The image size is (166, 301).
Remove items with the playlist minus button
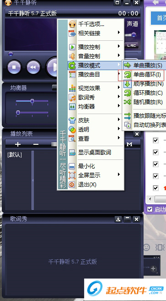coord(36,144)
